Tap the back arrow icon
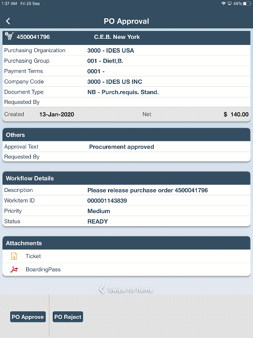 coord(8,21)
